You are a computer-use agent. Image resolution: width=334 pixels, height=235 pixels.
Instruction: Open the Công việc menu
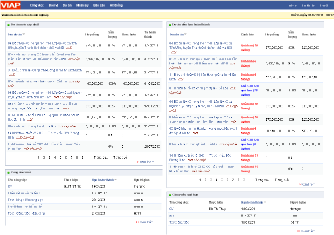(x=36, y=5)
